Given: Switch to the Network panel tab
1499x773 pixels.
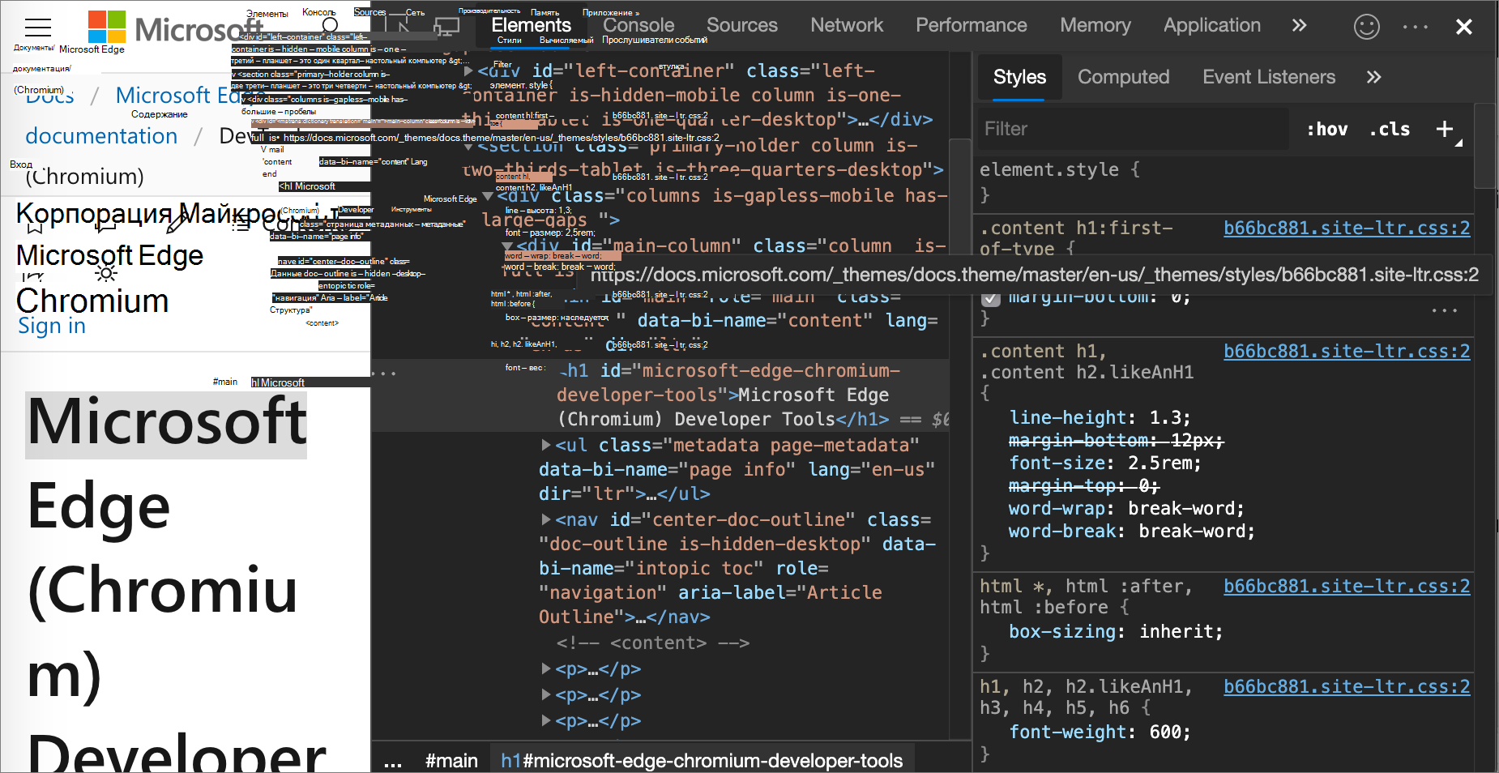Looking at the screenshot, I should 846,26.
